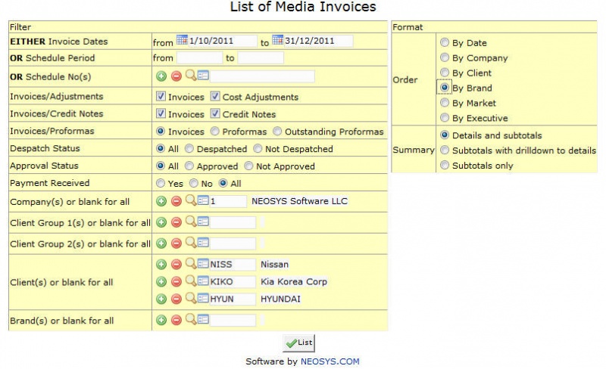
Task: Click Schedule No(s) input field
Action: click(x=261, y=76)
